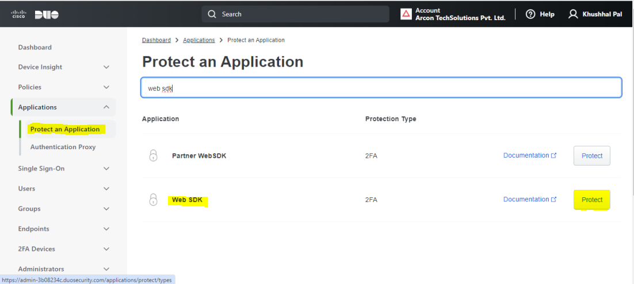Click the duosecurity.com status bar URL
634x284 pixels.
(x=87, y=279)
